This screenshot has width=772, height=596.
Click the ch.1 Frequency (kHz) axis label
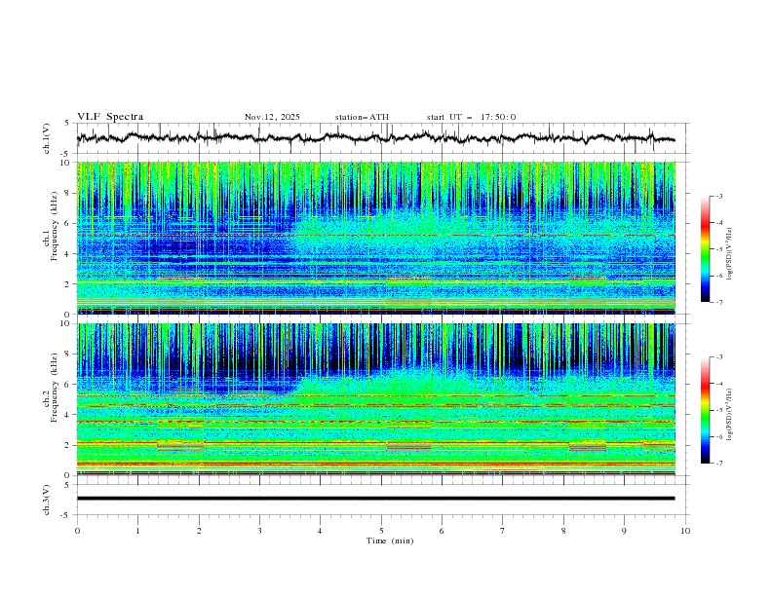(x=51, y=227)
